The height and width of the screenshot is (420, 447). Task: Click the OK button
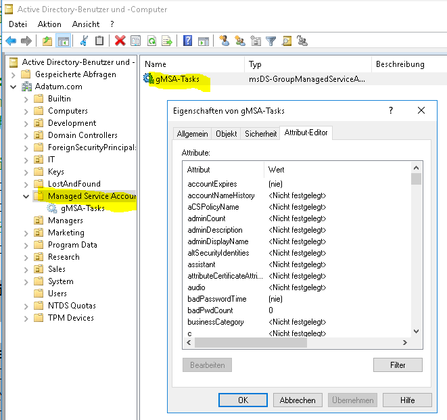243,400
